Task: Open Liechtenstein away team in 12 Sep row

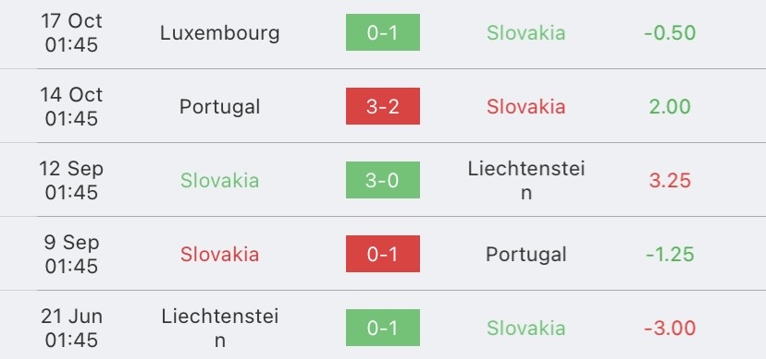Action: point(526,181)
